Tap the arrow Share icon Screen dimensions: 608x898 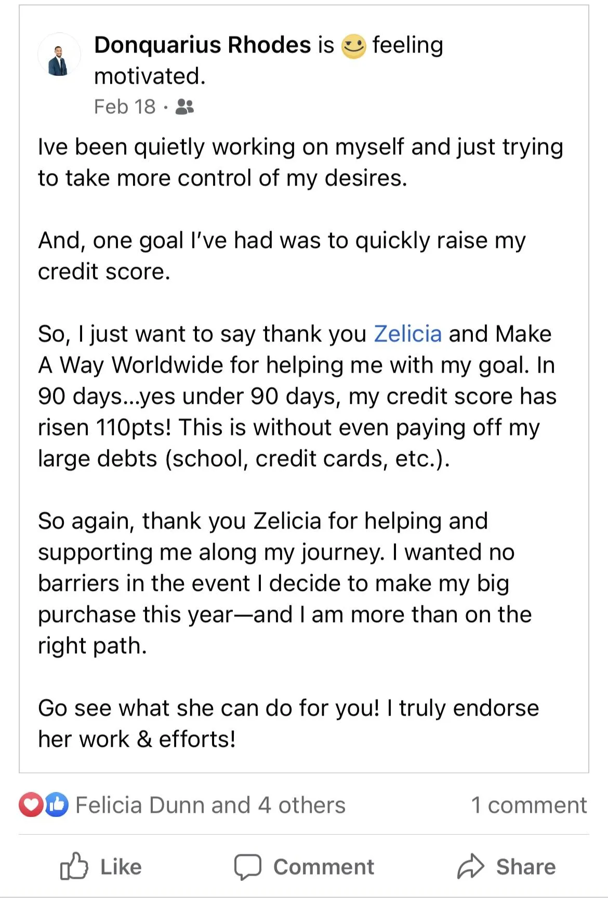471,866
